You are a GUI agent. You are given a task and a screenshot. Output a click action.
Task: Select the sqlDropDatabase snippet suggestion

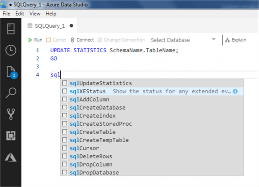94,173
